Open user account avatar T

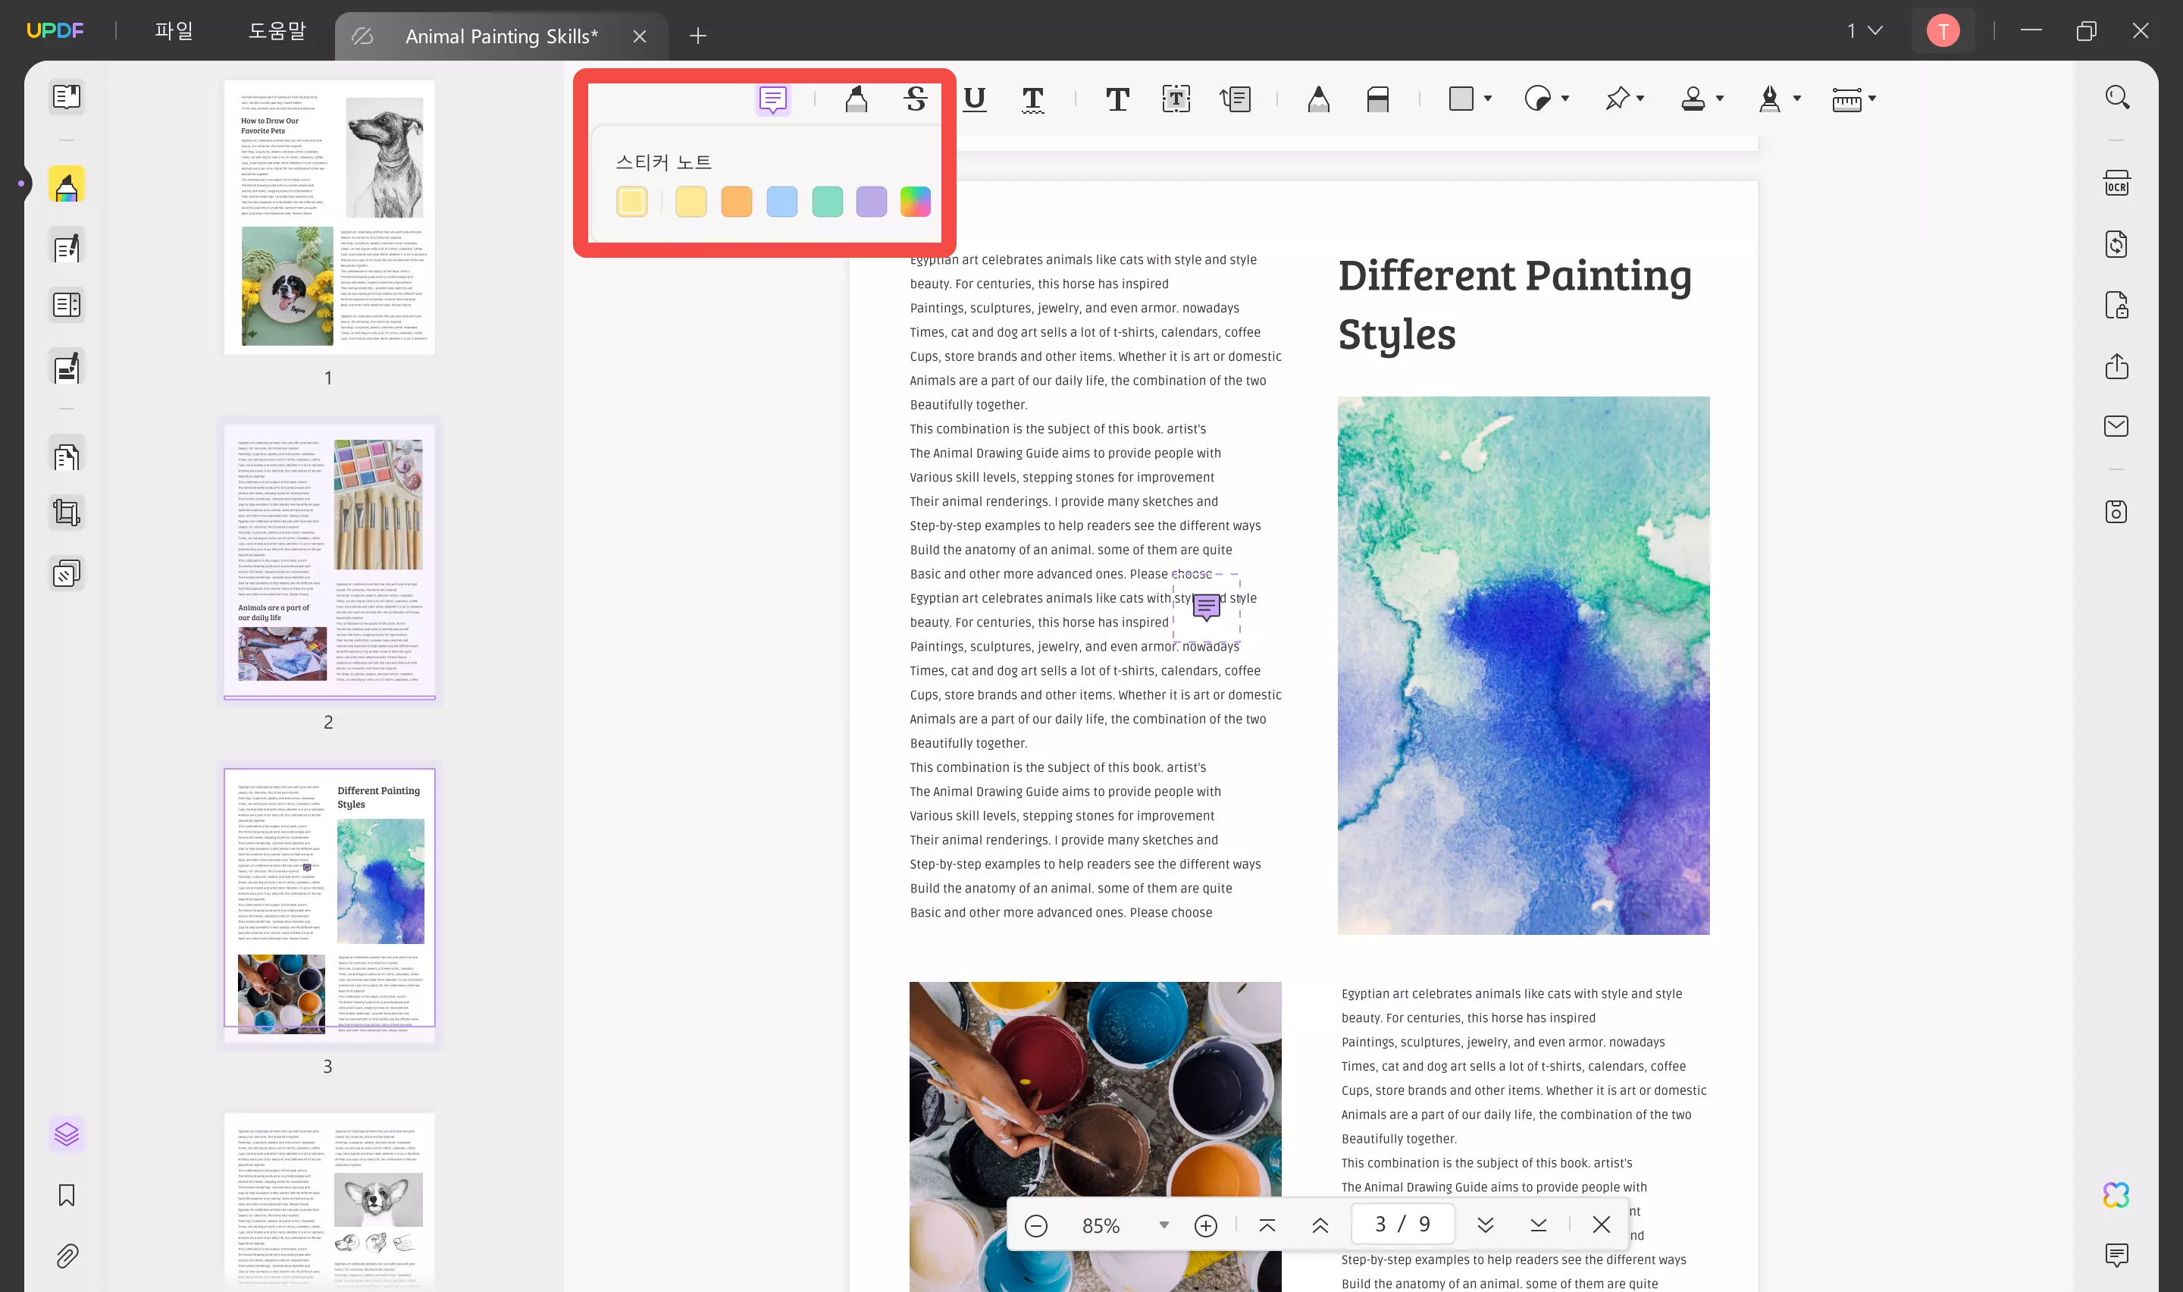[1943, 31]
